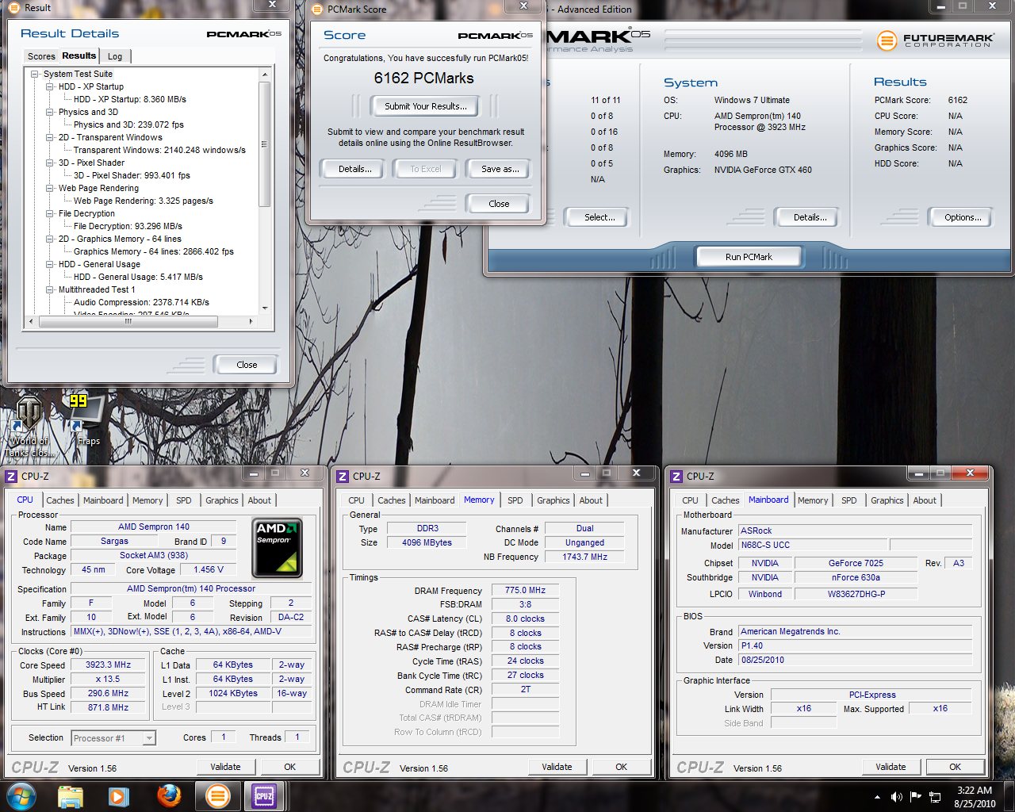The height and width of the screenshot is (812, 1015).
Task: Open the Action Center flag icon
Action: 916,797
